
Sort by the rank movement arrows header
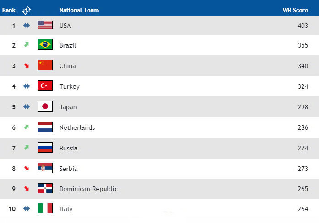tap(27, 10)
